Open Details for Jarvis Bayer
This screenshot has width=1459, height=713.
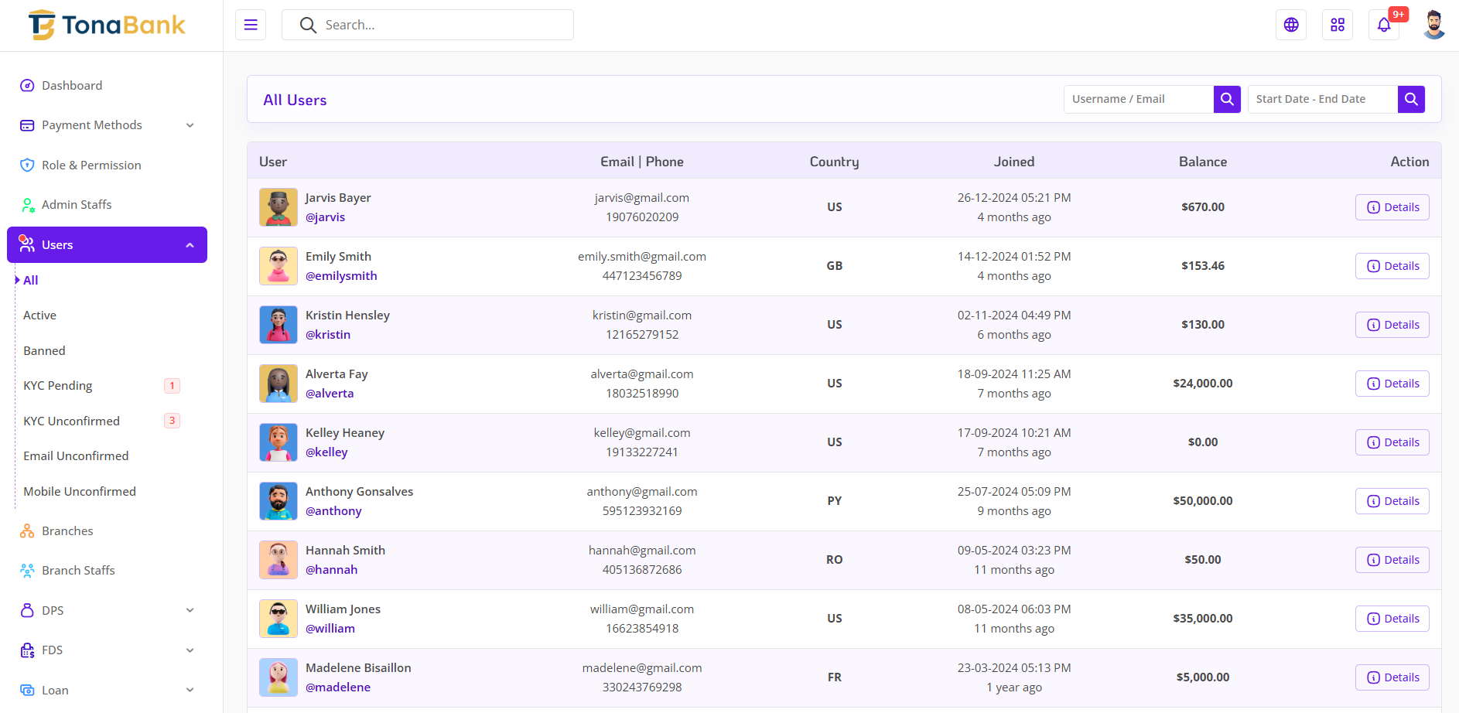click(x=1392, y=207)
